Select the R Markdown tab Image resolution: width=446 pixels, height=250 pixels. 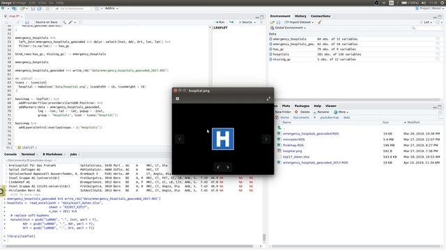[x=53, y=154]
